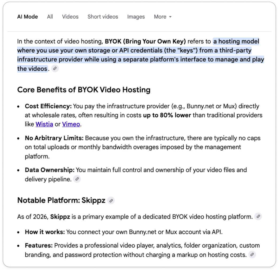Click the "Core Benefits of BYOK Video Hosting" heading

coord(84,90)
